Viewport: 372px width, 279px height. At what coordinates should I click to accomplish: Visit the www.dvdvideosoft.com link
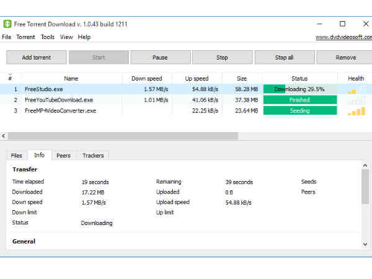pos(343,37)
